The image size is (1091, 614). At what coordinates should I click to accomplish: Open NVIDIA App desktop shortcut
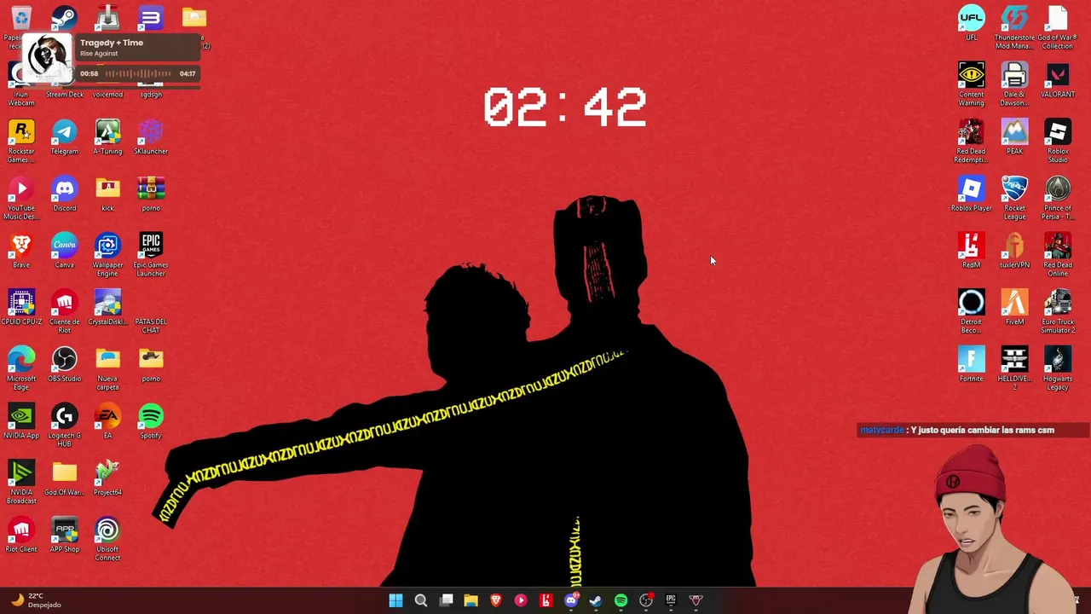(20, 422)
